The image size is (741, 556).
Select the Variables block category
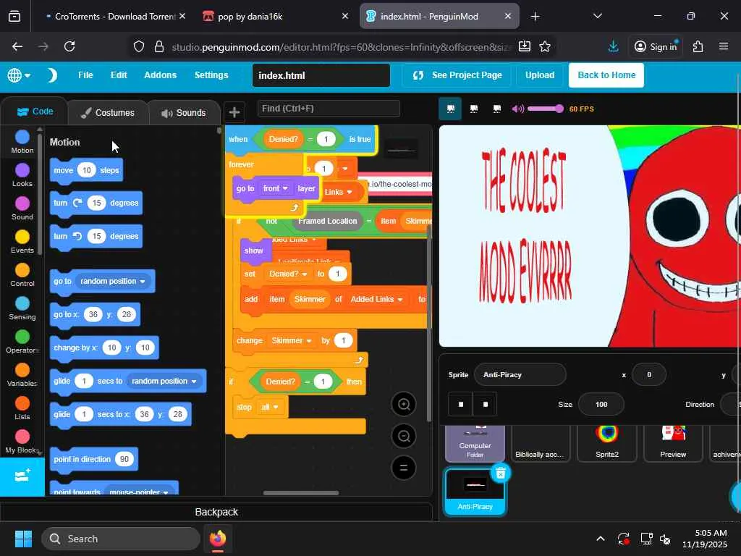[x=22, y=376]
